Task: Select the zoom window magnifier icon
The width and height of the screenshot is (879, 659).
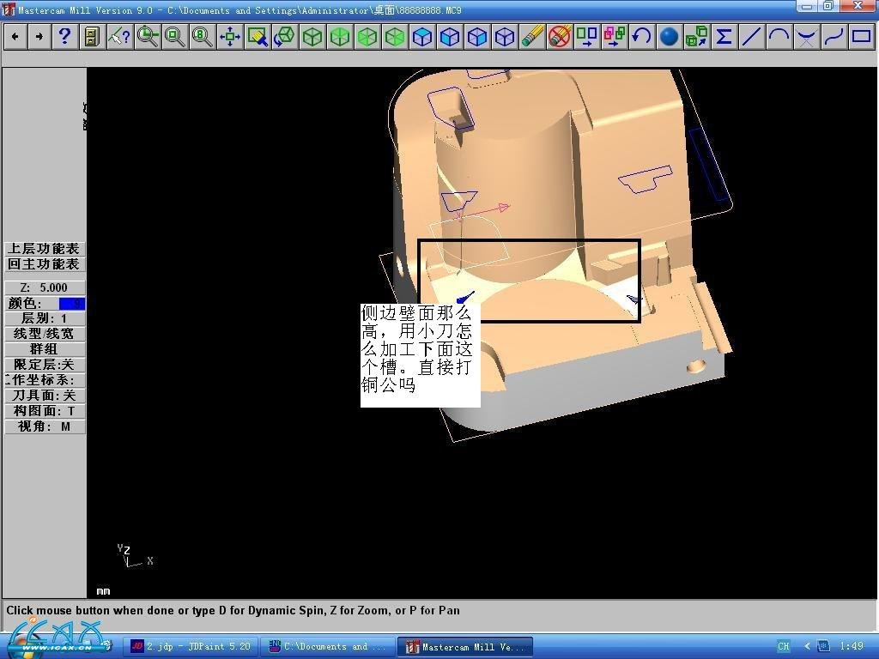Action: tap(147, 37)
